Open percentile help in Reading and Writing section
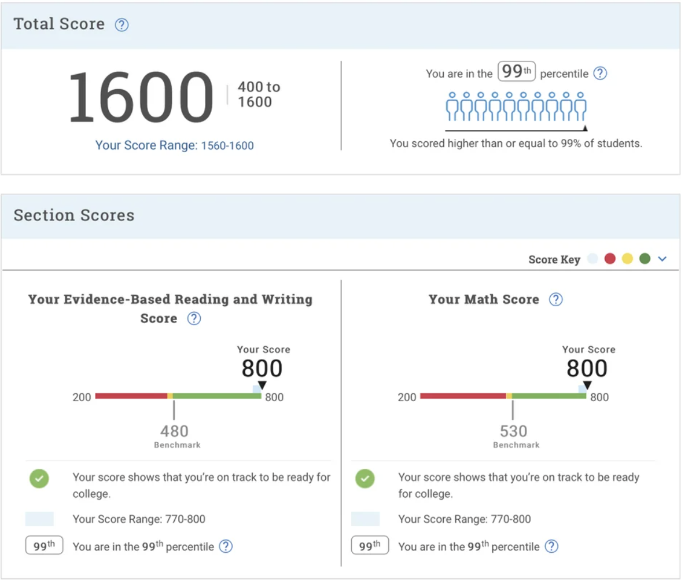The height and width of the screenshot is (580, 681). click(x=226, y=546)
